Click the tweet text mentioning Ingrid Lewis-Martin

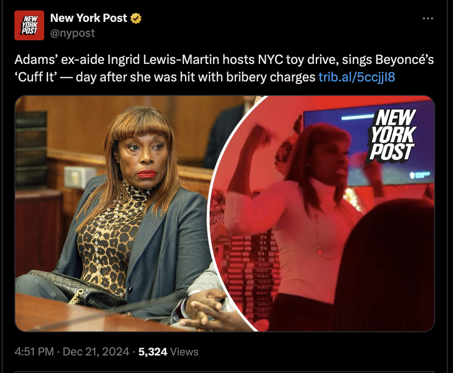(x=224, y=68)
